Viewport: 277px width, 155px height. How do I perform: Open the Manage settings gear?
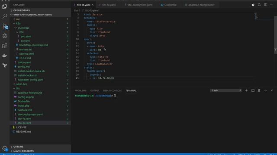click(5, 149)
